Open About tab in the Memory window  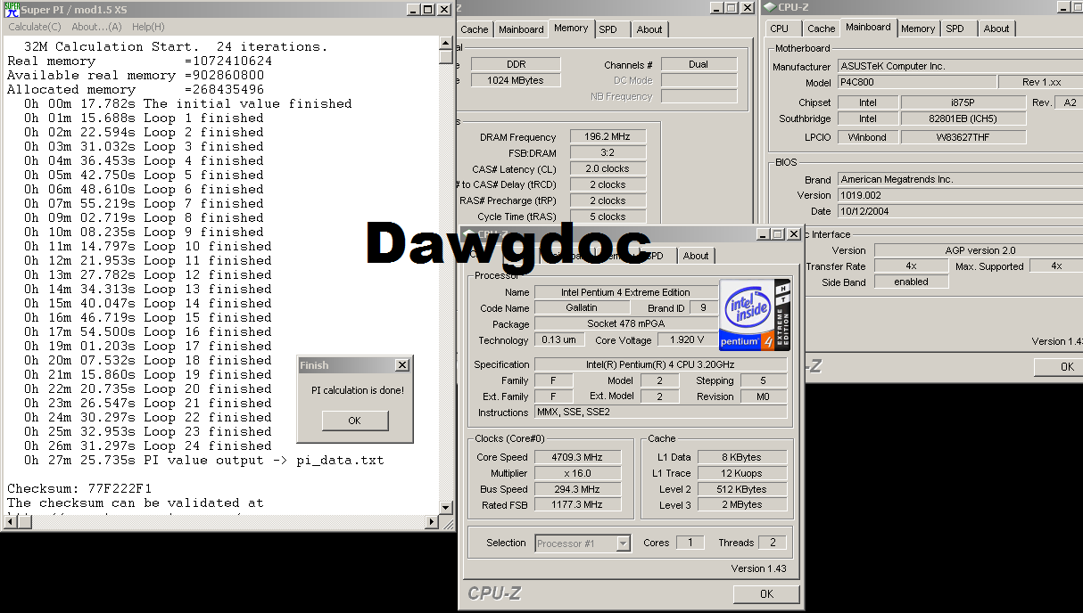point(649,29)
